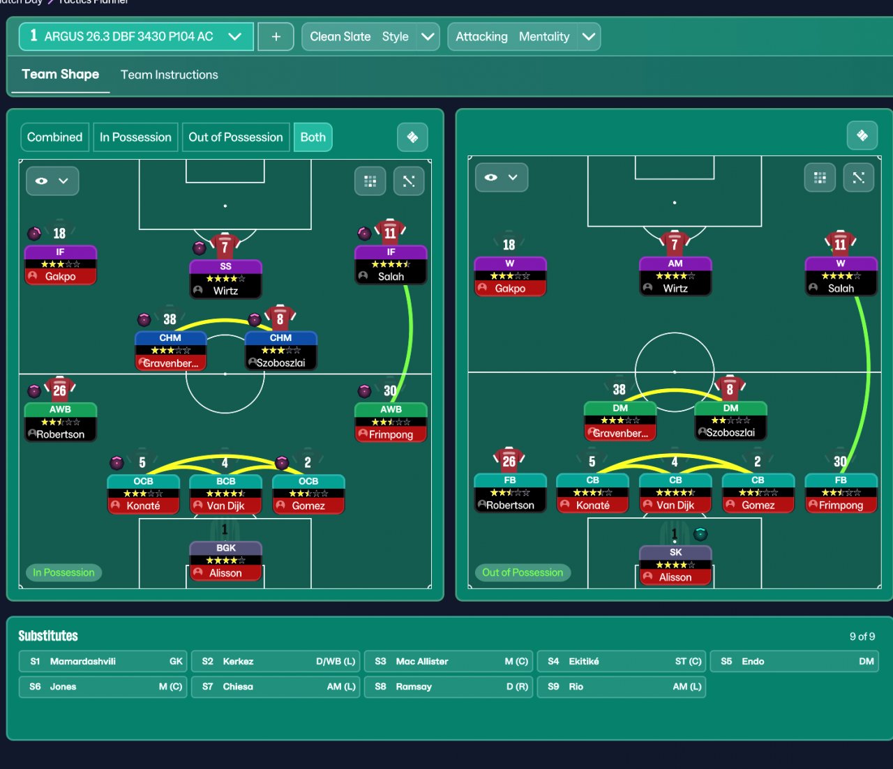The width and height of the screenshot is (893, 769).
Task: Open the Team Instructions tab
Action: 170,75
